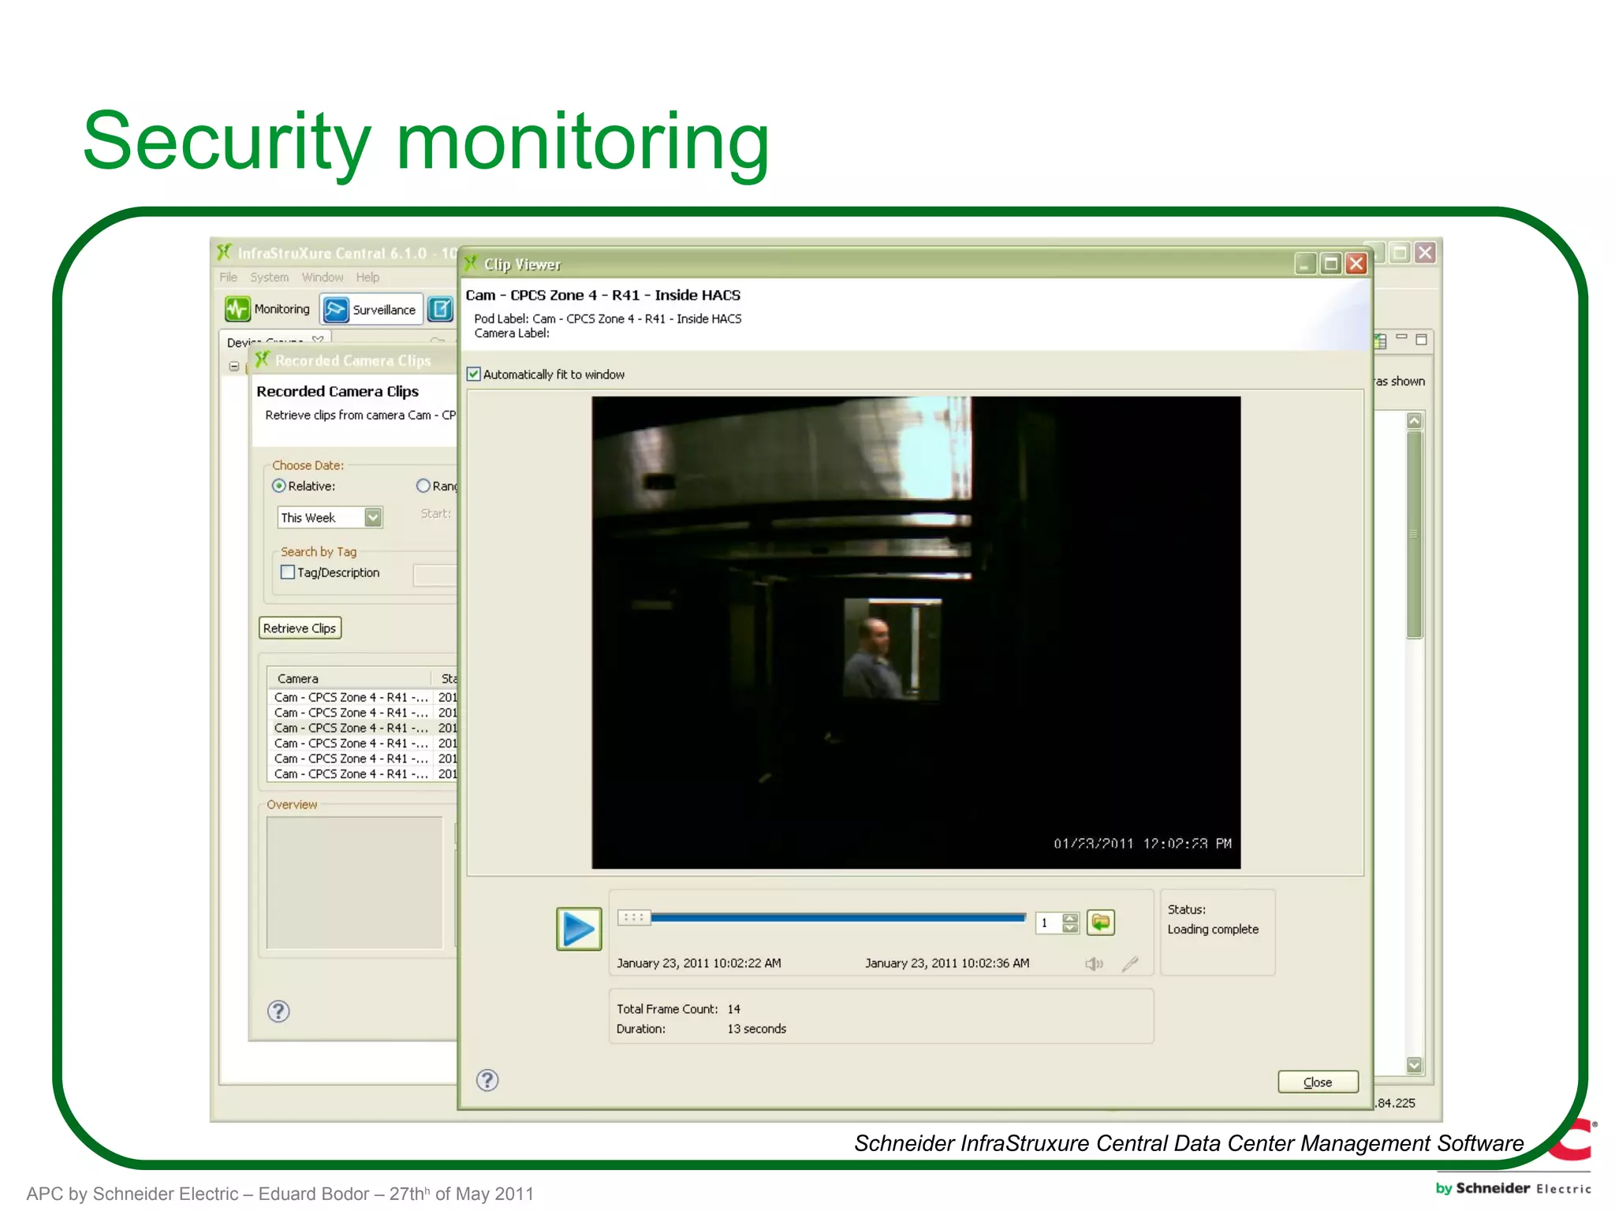The image size is (1615, 1211).
Task: Open the Surveillance perspective
Action: click(371, 310)
